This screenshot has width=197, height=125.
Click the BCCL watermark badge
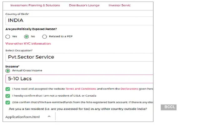pyautogui.click(x=169, y=107)
